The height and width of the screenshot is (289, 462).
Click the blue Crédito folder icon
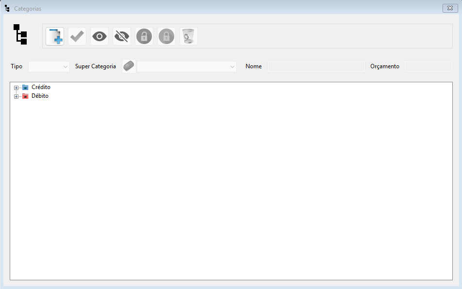(x=25, y=88)
